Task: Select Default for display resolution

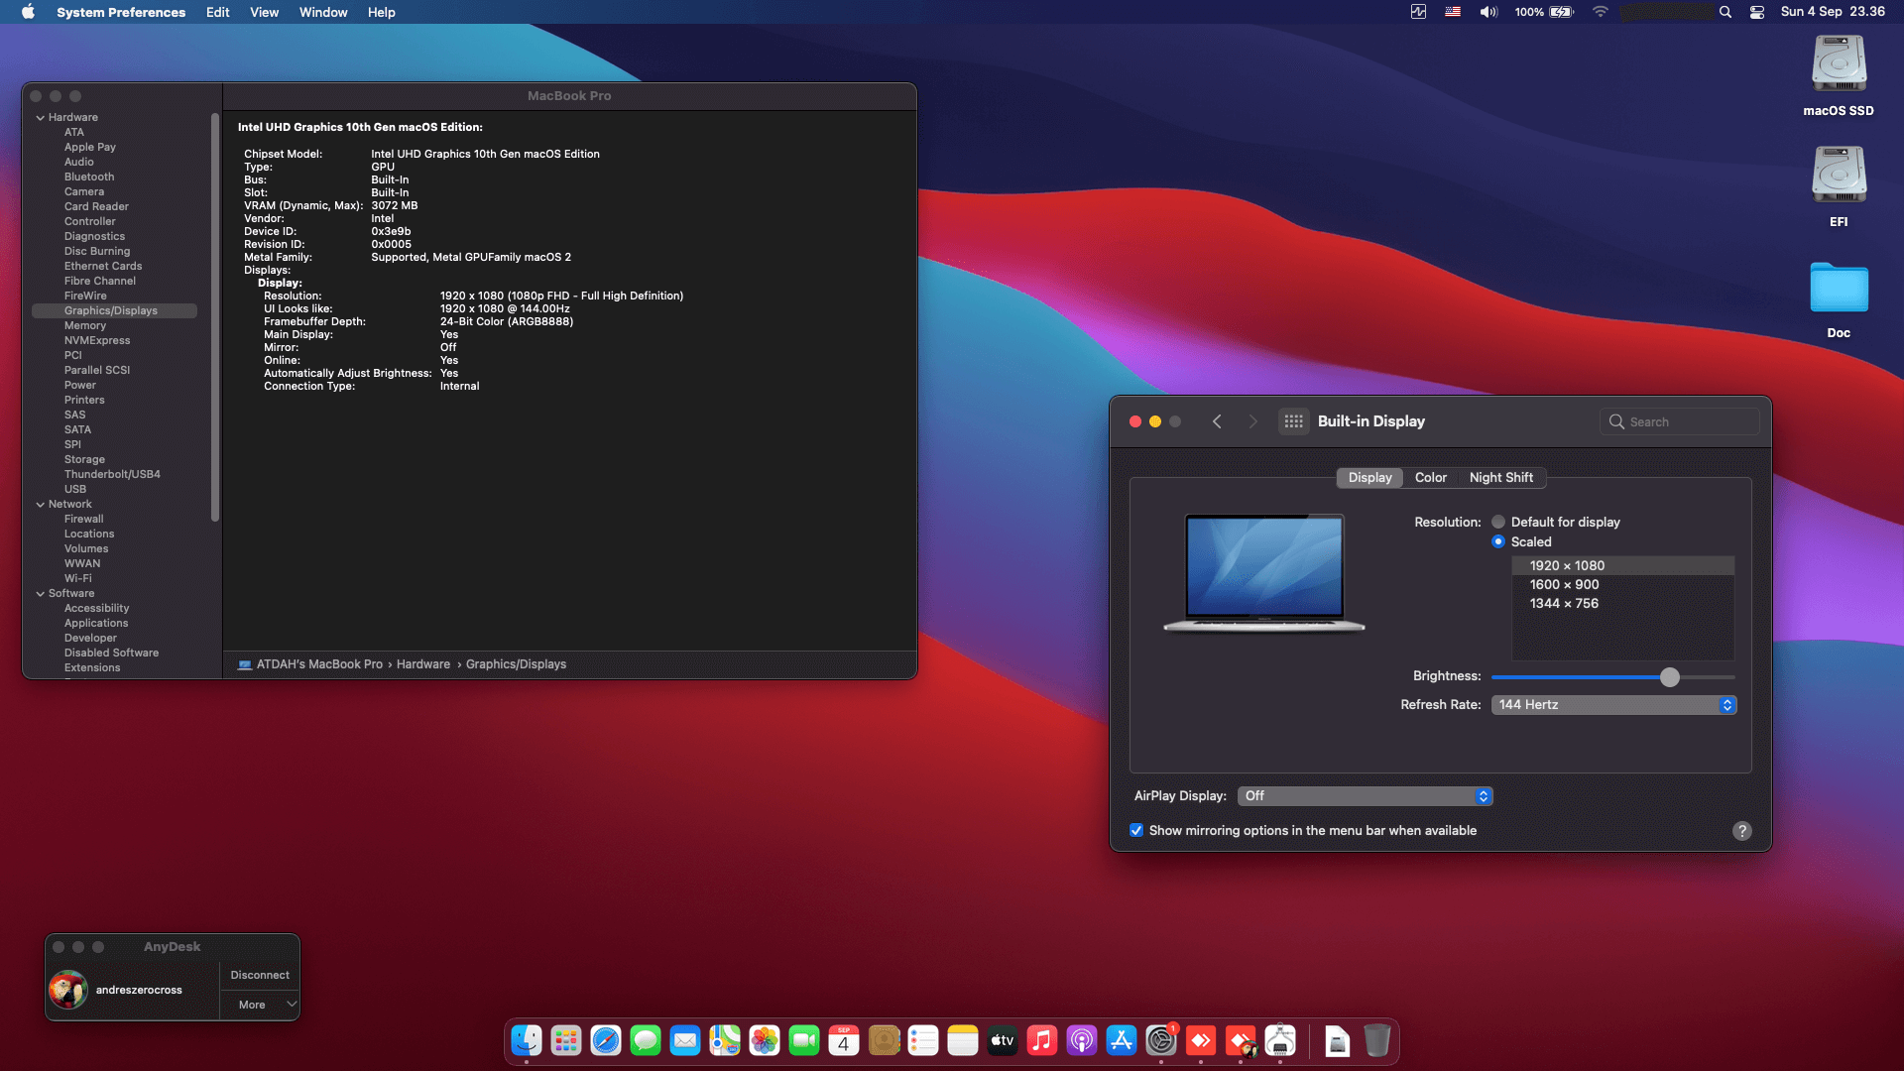Action: 1498,522
